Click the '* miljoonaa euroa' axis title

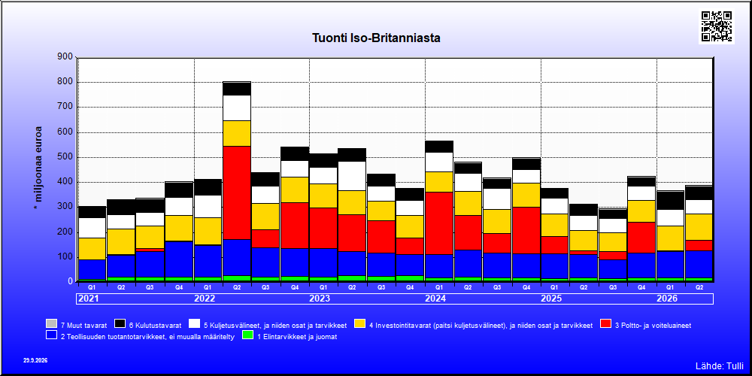[38, 168]
